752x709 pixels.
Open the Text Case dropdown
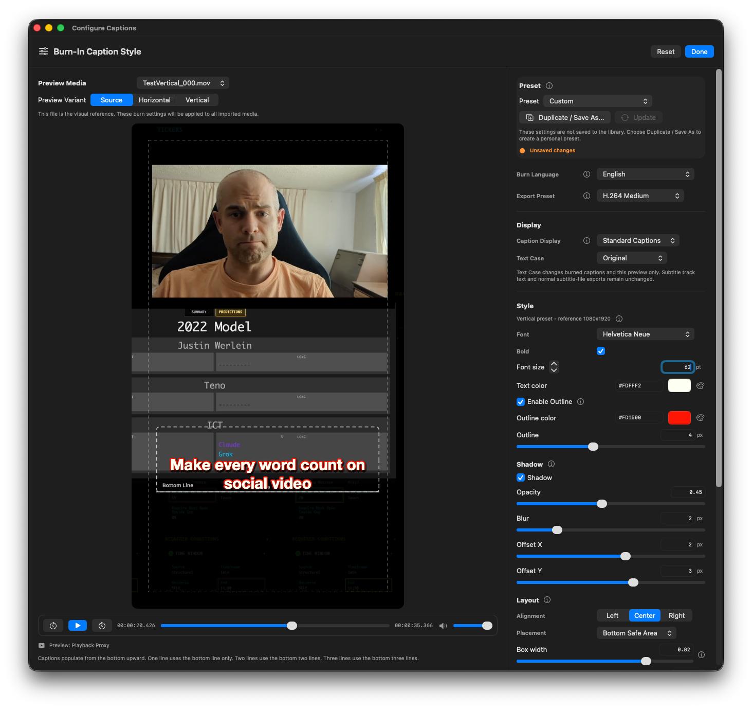[x=632, y=258]
